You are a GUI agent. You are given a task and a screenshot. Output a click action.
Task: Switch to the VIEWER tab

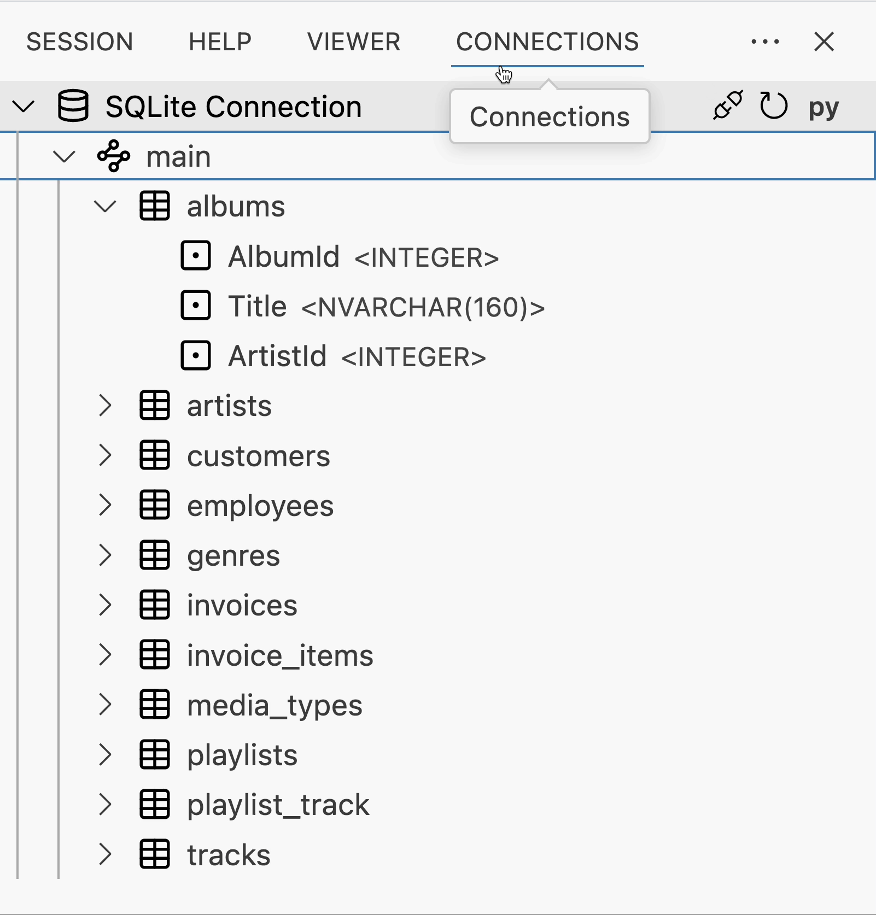click(353, 42)
